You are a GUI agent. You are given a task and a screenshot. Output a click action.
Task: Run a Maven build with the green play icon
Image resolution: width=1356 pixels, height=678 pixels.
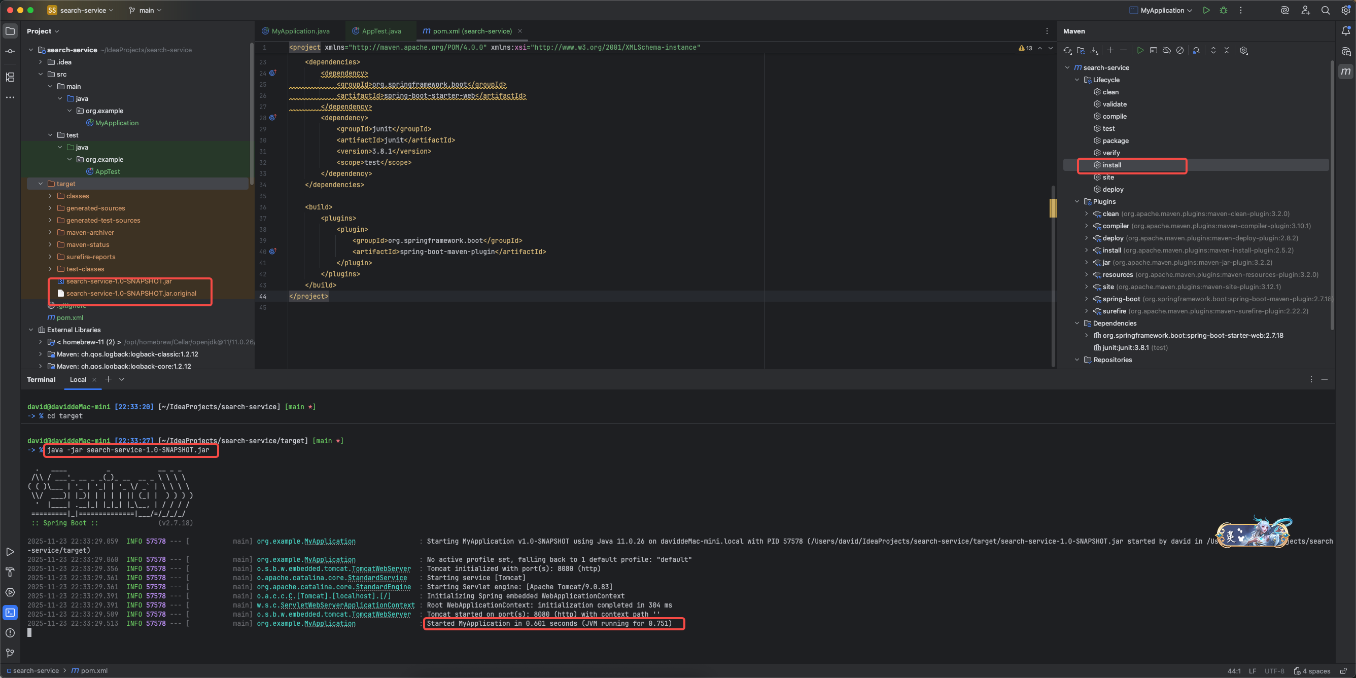click(x=1141, y=50)
